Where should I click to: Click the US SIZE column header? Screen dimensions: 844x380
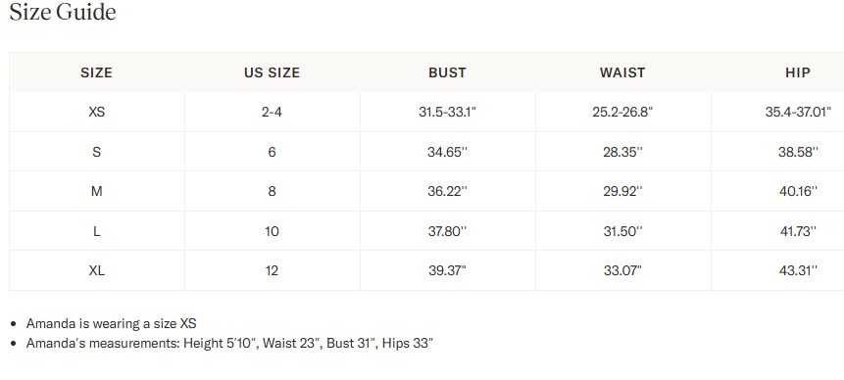pos(272,72)
